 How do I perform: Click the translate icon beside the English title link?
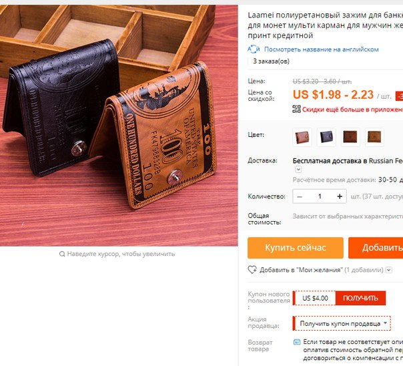pyautogui.click(x=254, y=49)
